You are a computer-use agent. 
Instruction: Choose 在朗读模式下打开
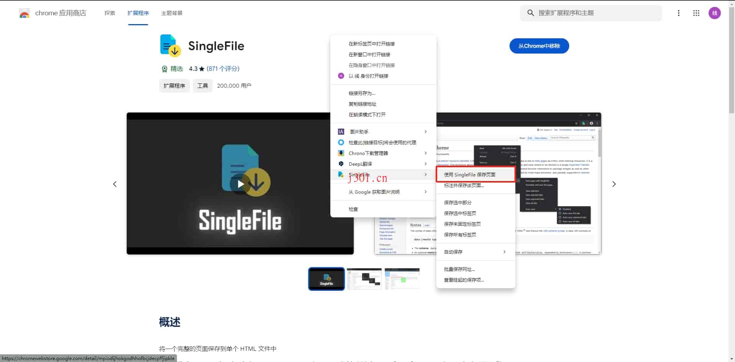click(383, 114)
